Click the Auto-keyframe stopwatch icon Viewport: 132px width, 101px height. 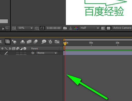pos(50,41)
